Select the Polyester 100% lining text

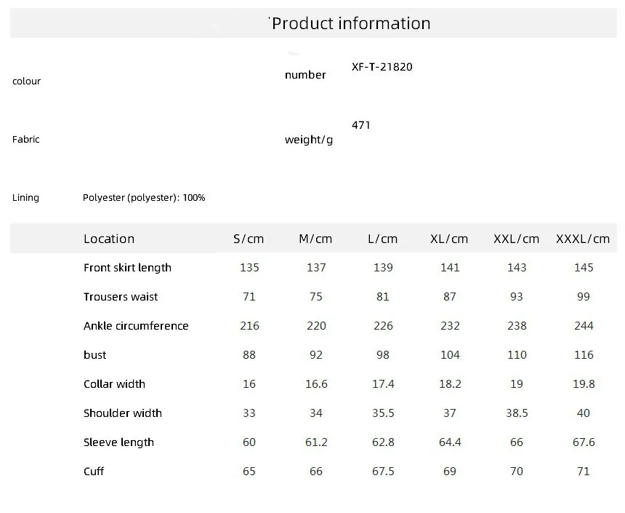click(x=144, y=197)
